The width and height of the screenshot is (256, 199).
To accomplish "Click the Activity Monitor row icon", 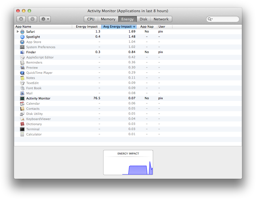I will click(22, 98).
